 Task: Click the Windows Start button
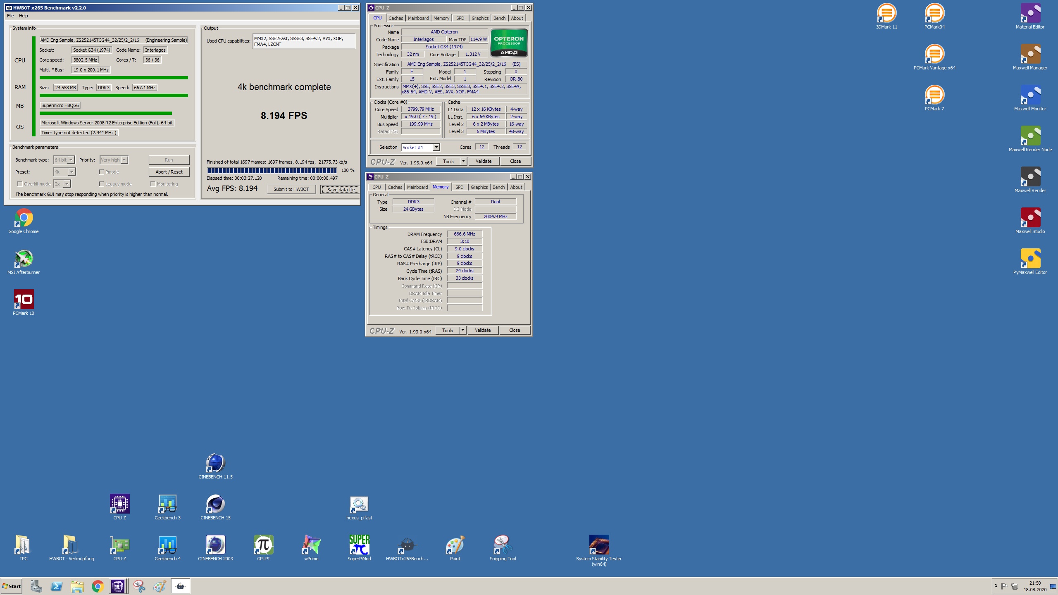point(12,586)
